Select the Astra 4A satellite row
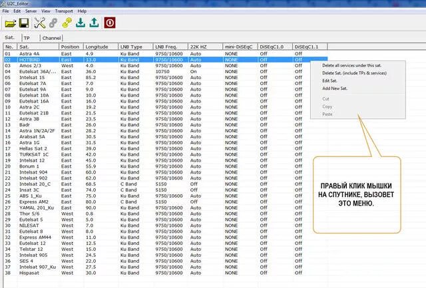Viewport: 426px width, 288px height. pos(165,54)
